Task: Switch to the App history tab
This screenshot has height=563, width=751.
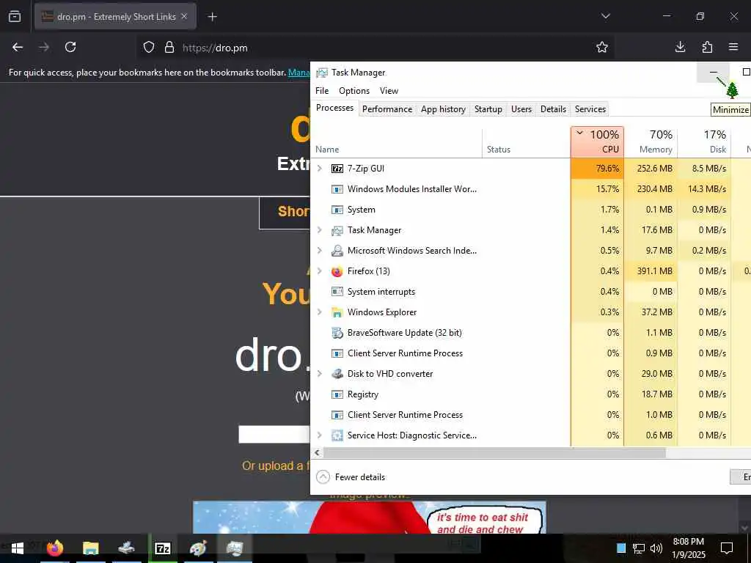Action: [443, 109]
